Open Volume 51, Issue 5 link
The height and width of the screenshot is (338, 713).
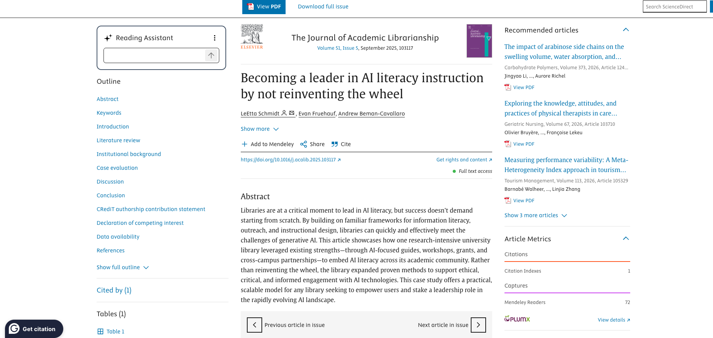pyautogui.click(x=337, y=48)
